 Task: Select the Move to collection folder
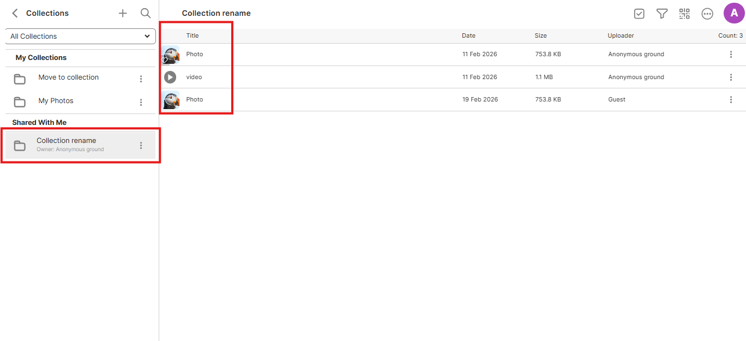point(68,77)
